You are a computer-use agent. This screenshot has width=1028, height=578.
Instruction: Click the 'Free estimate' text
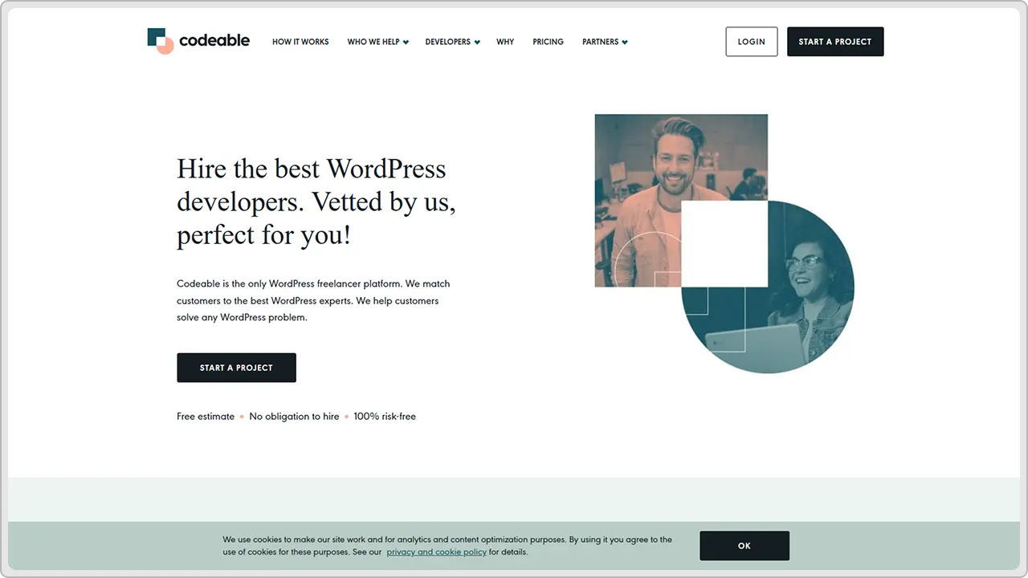click(x=206, y=417)
